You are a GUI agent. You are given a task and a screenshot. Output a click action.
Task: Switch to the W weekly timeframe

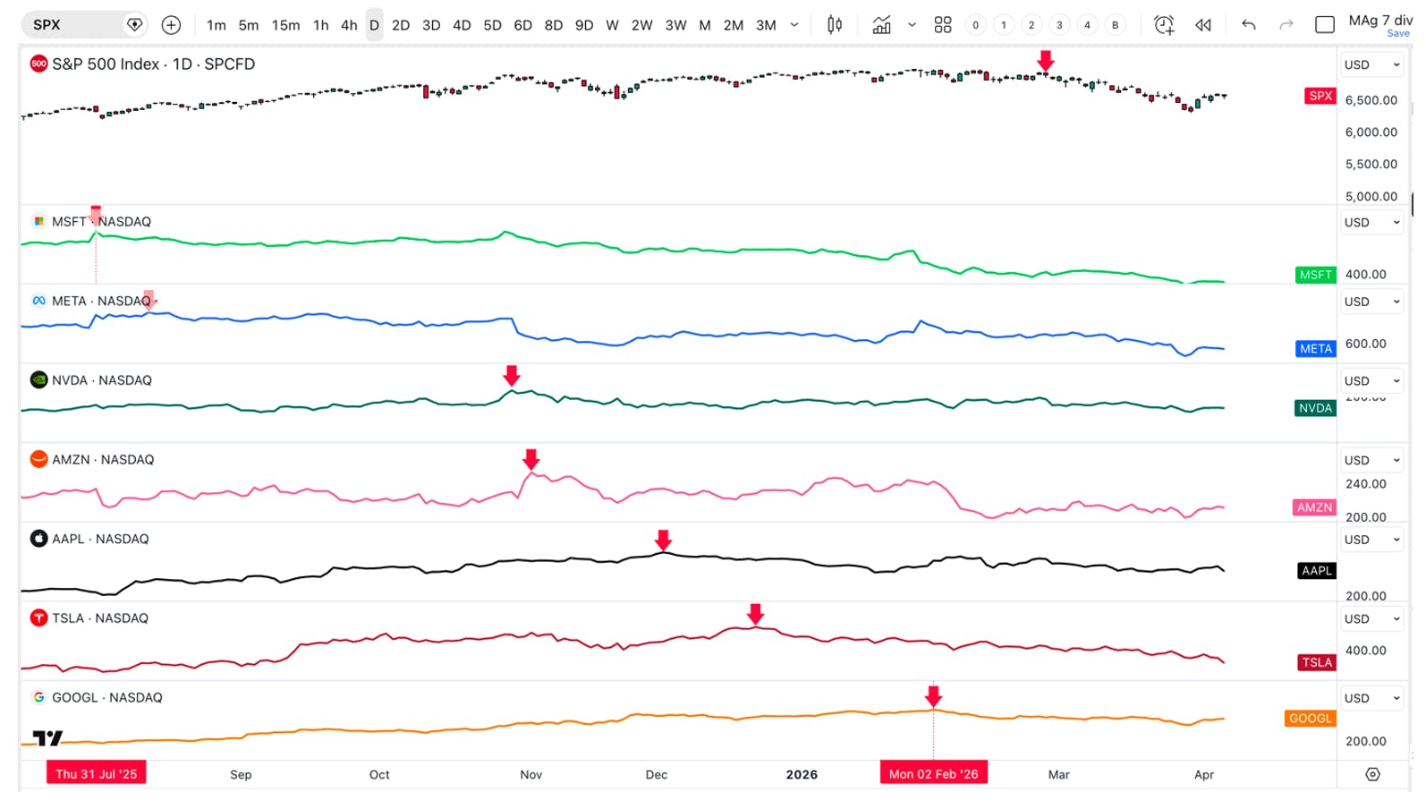point(613,25)
